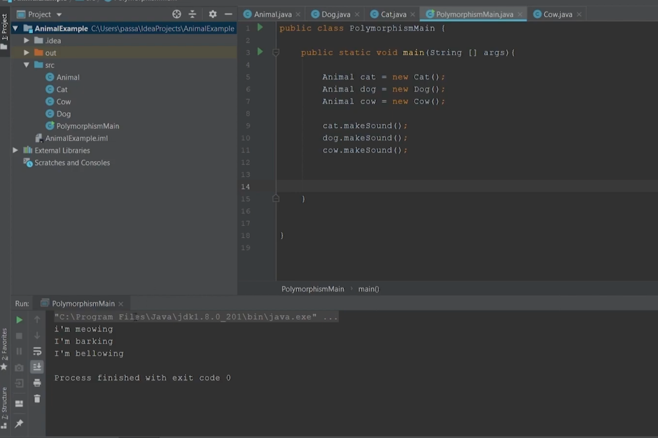Open the Project view dropdown
The height and width of the screenshot is (438, 658).
[59, 15]
